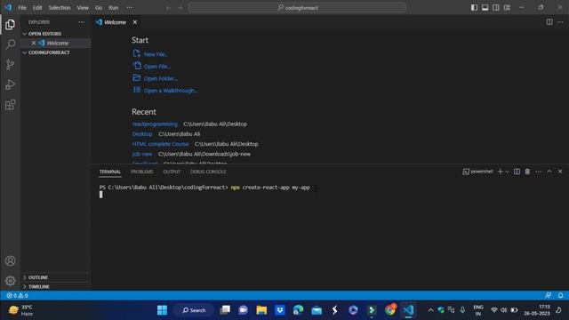
Task: Open the Go menu
Action: click(99, 8)
